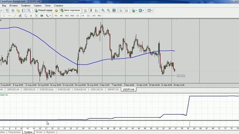Viewport: 239px width, 134px height.
Task: Switch timeframe to D1
Action: [x=89, y=16]
